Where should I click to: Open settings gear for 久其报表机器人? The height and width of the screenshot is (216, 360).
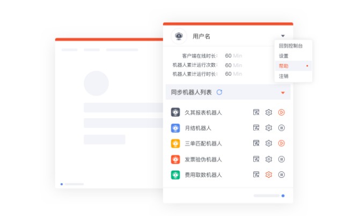269,112
